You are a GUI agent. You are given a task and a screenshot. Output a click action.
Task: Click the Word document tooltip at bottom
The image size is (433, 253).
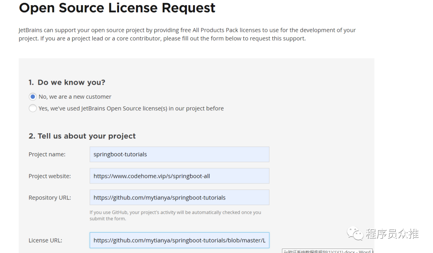[327, 251]
